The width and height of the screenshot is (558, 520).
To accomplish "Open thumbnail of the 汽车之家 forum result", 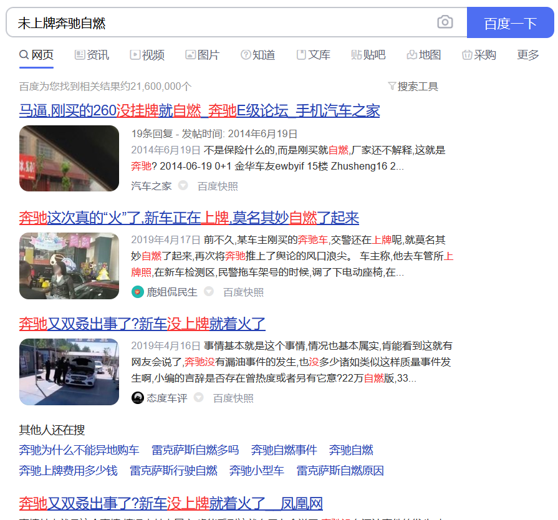I will tap(69, 158).
